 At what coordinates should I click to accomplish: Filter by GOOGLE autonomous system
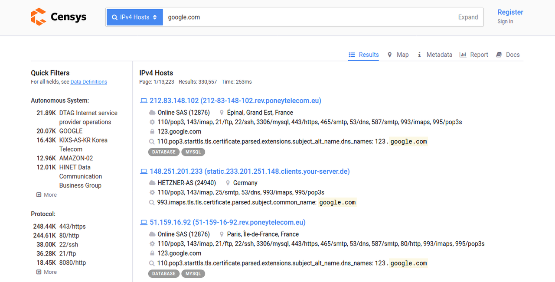pyautogui.click(x=71, y=131)
